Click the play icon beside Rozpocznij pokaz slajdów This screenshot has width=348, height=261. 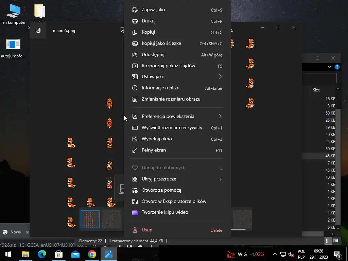click(x=135, y=66)
